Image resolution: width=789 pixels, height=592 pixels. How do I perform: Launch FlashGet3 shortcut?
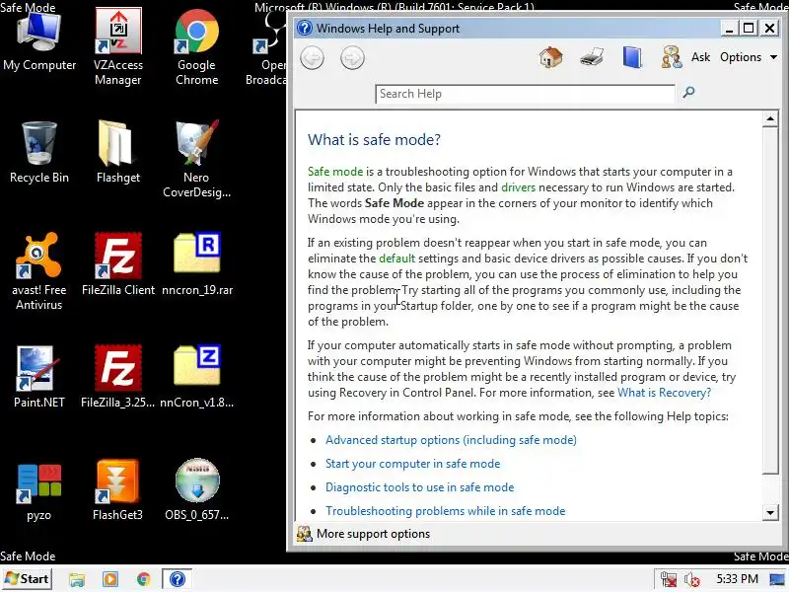pyautogui.click(x=118, y=489)
